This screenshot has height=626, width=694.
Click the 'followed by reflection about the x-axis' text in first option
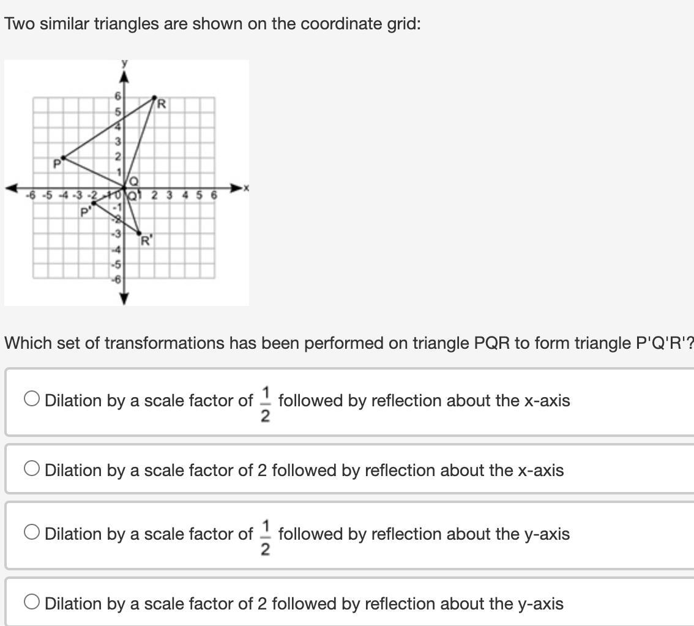pos(424,401)
